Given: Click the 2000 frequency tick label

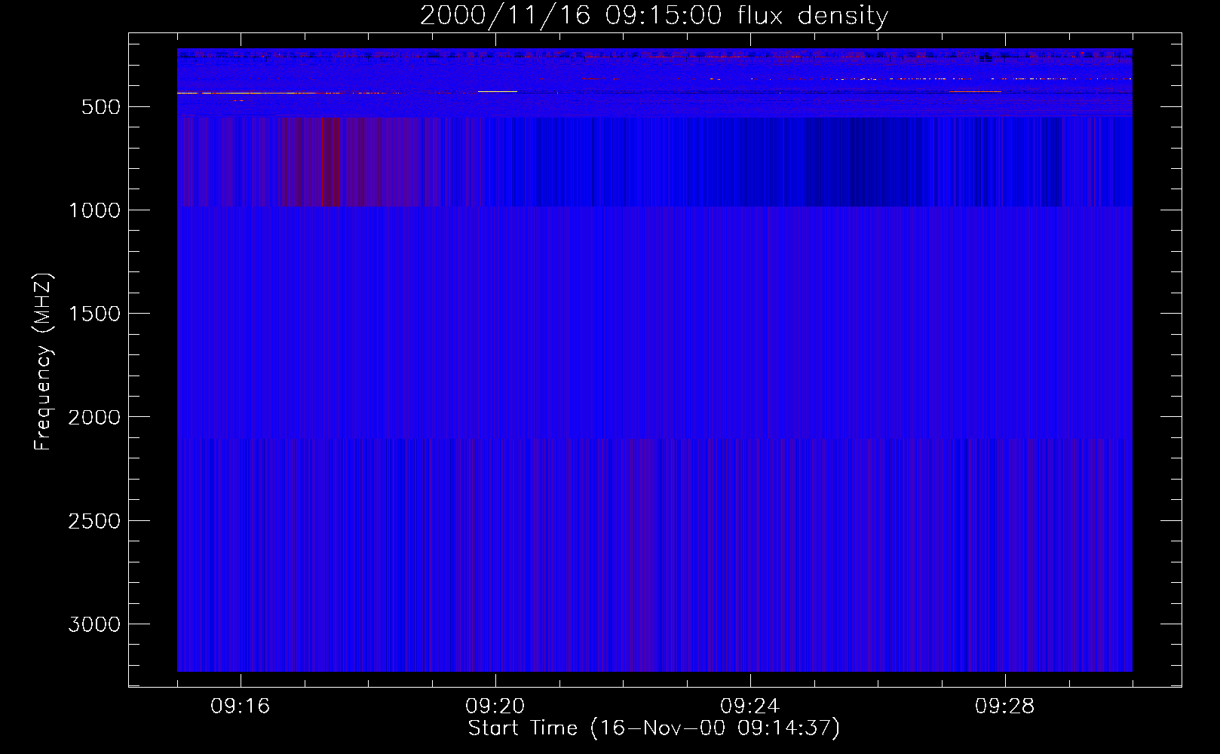Looking at the screenshot, I should pyautogui.click(x=94, y=417).
